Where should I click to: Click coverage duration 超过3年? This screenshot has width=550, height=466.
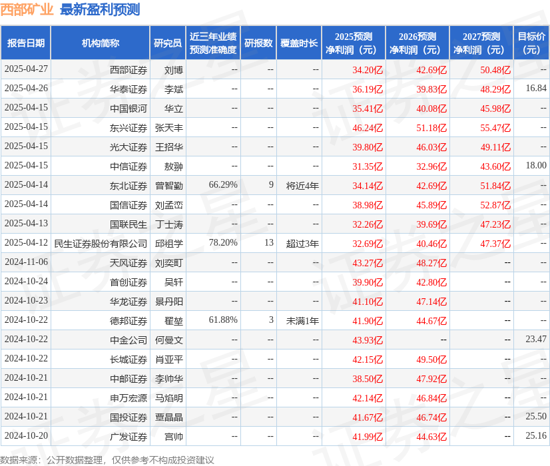click(302, 244)
